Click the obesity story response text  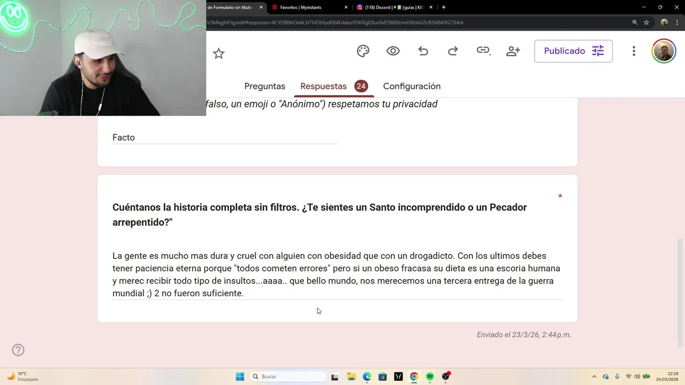point(336,274)
